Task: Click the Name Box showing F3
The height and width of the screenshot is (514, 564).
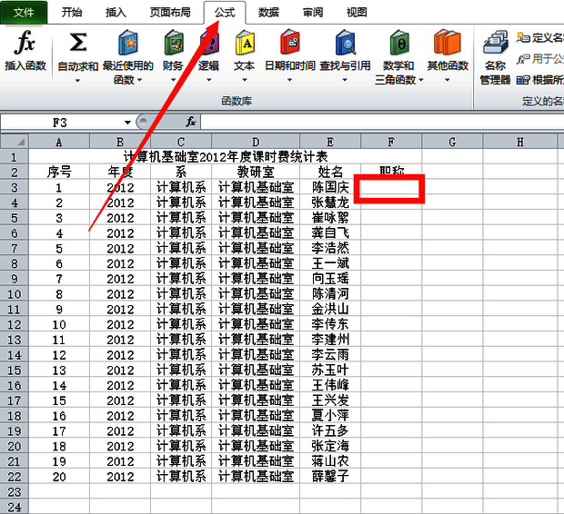Action: click(x=60, y=123)
